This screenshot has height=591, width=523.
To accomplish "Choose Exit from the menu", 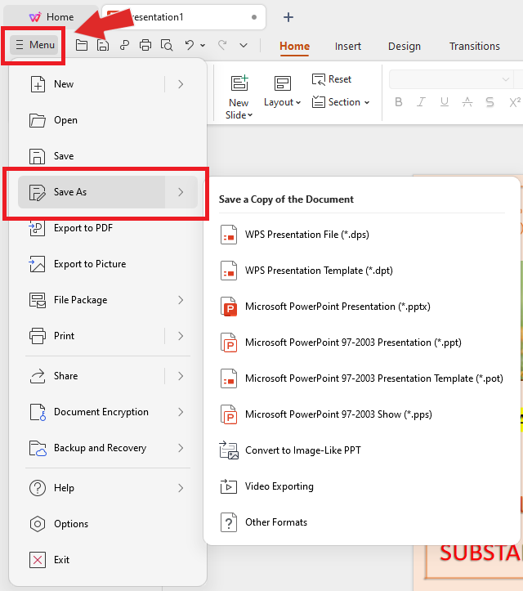I will pyautogui.click(x=108, y=560).
